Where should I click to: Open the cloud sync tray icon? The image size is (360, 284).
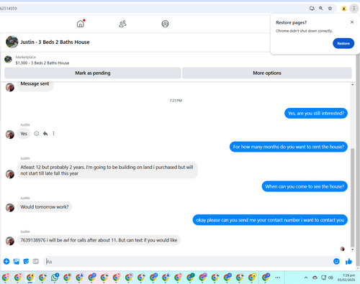click(315, 278)
